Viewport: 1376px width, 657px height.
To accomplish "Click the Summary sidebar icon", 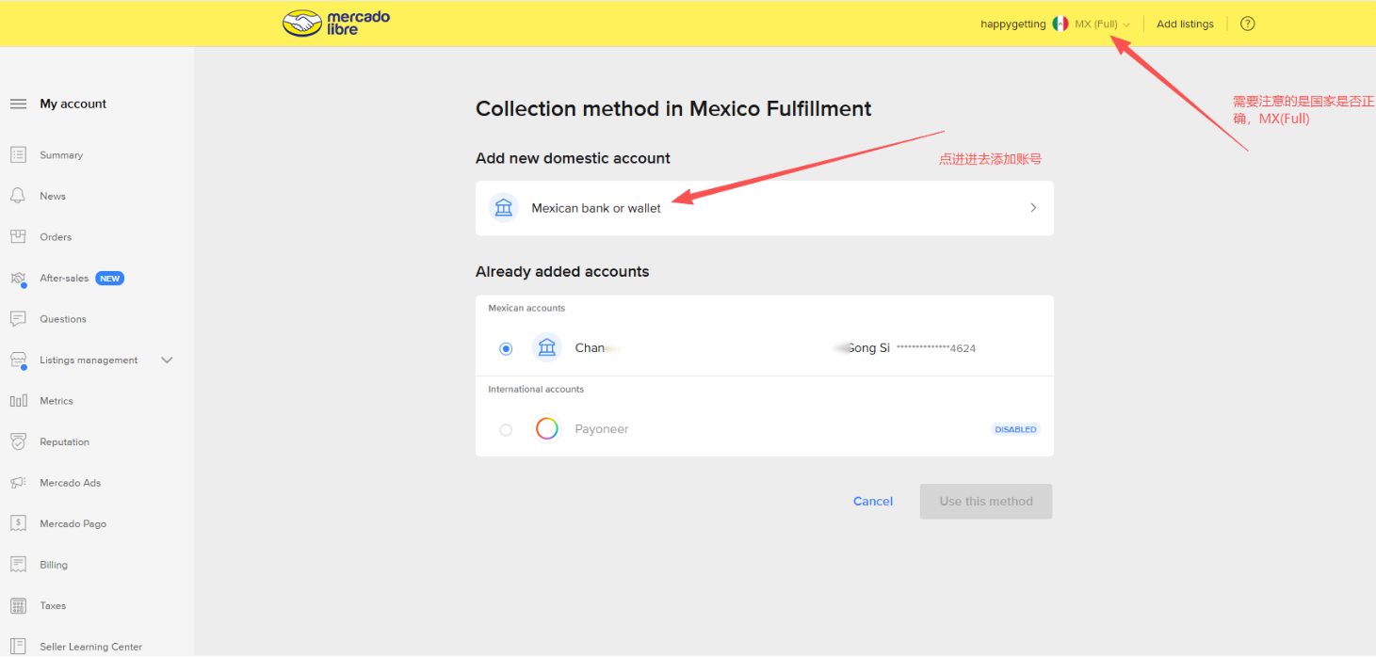I will click(x=18, y=155).
